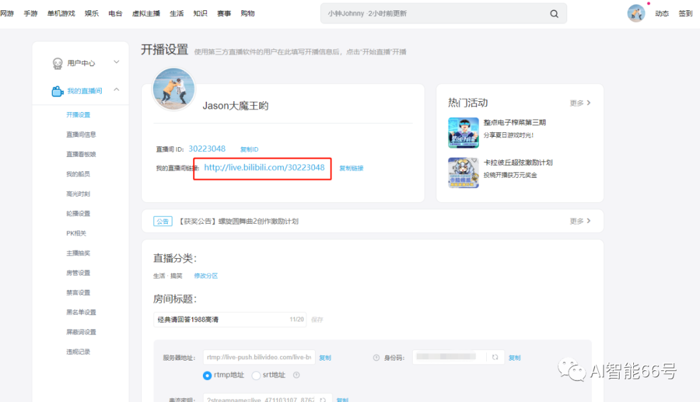The width and height of the screenshot is (700, 402).
Task: Click the Jason大魔王哟 profile picture
Action: click(x=174, y=89)
